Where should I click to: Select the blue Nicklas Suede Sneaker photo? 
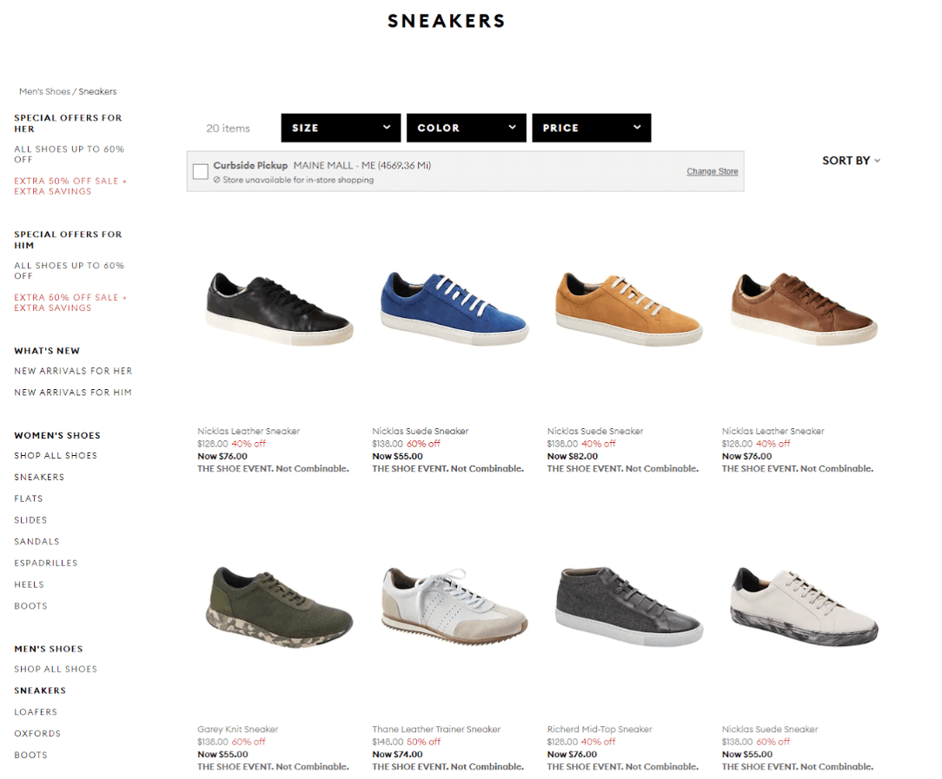tap(454, 308)
